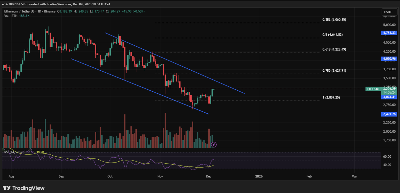This screenshot has height=193, width=400.
Task: Click the 4,781.33 blue price flag
Action: 388,33
